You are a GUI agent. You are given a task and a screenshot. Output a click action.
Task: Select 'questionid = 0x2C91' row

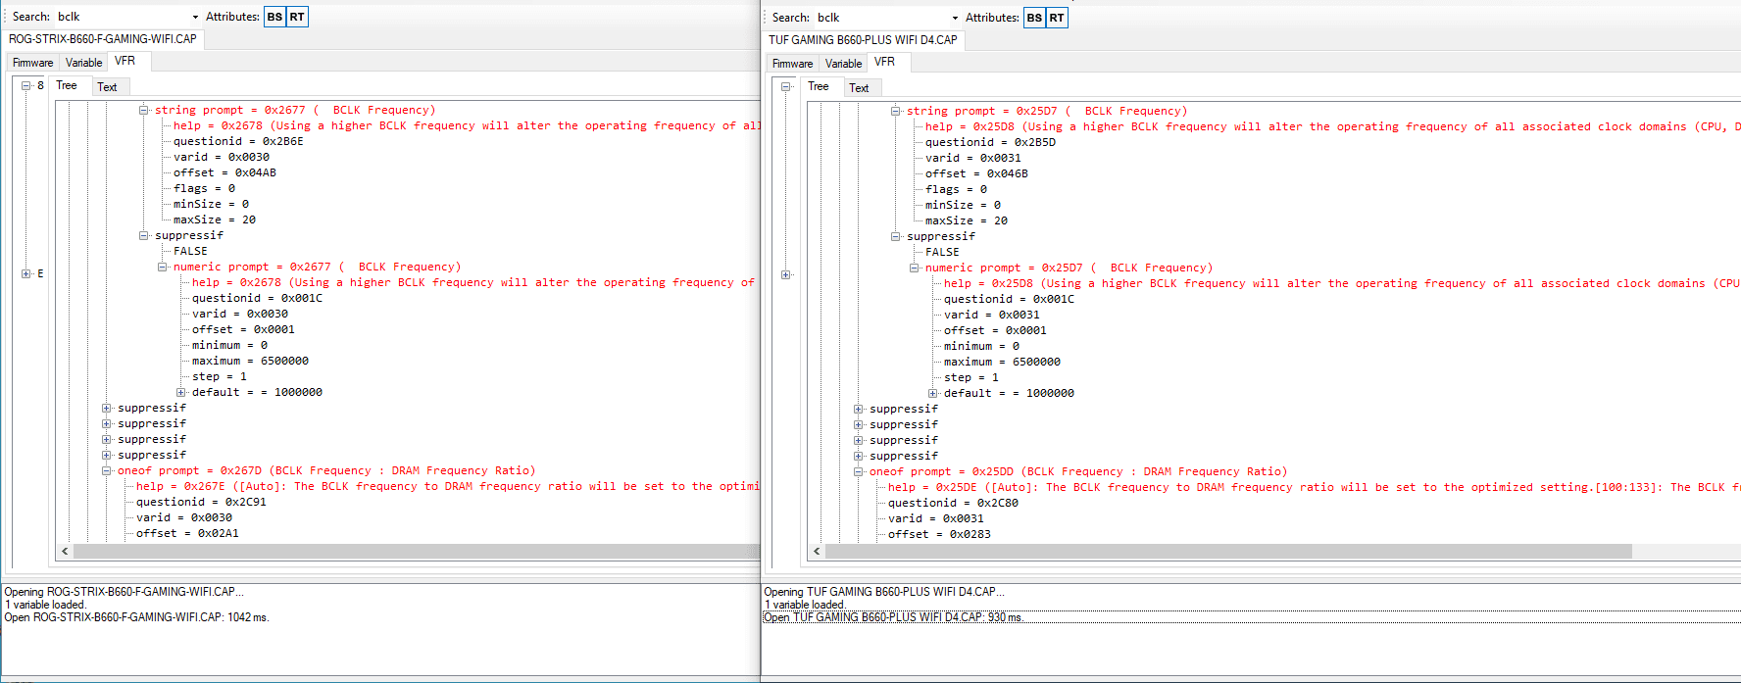(201, 502)
